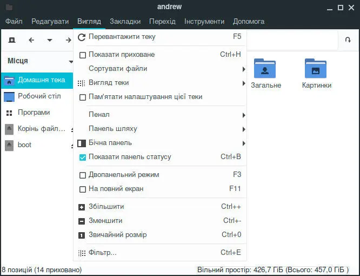Viewport: 360px width, 276px height.
Task: Choose Зменшити zoom out entry
Action: pyautogui.click(x=160, y=221)
